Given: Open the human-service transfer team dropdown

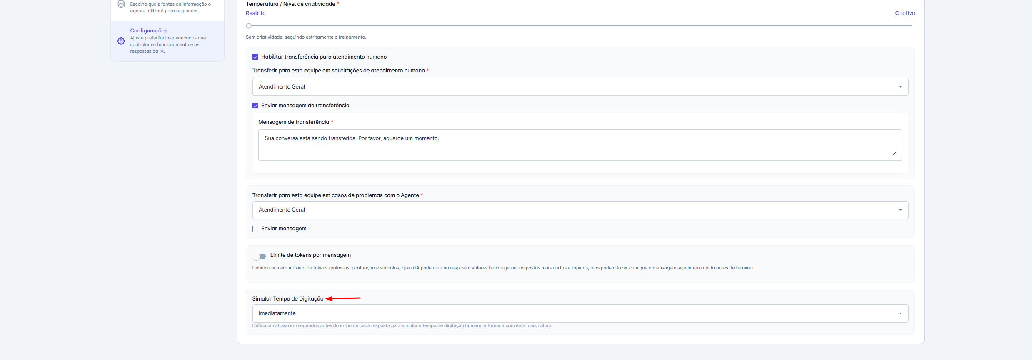Looking at the screenshot, I should (579, 87).
